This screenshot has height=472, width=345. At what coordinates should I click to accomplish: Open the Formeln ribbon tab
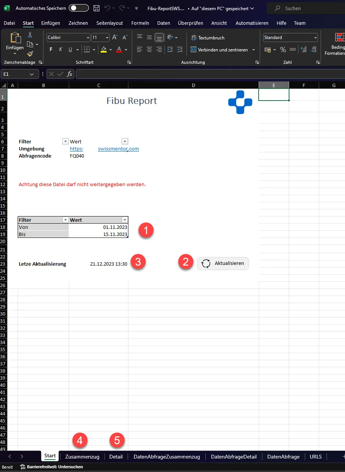tap(140, 23)
